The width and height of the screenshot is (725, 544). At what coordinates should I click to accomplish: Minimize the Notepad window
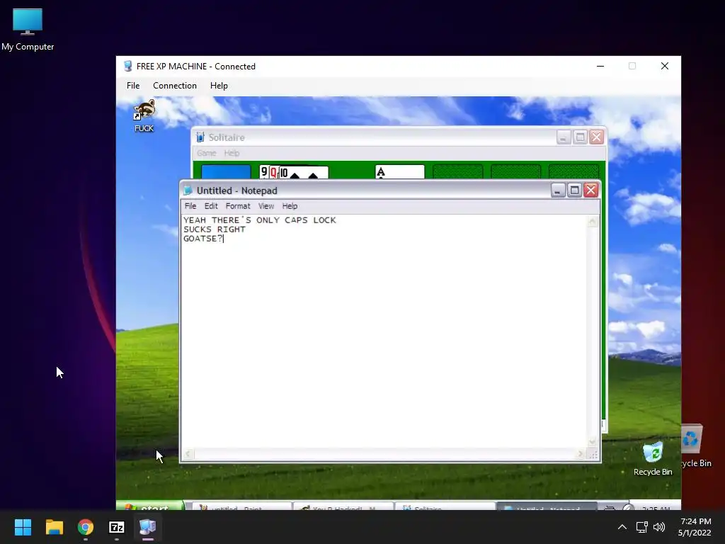(558, 190)
